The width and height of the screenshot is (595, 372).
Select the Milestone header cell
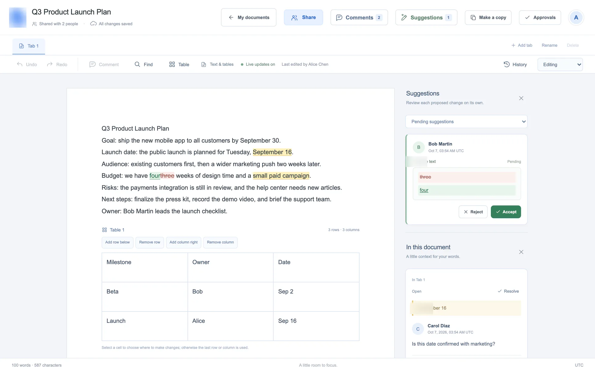point(145,267)
